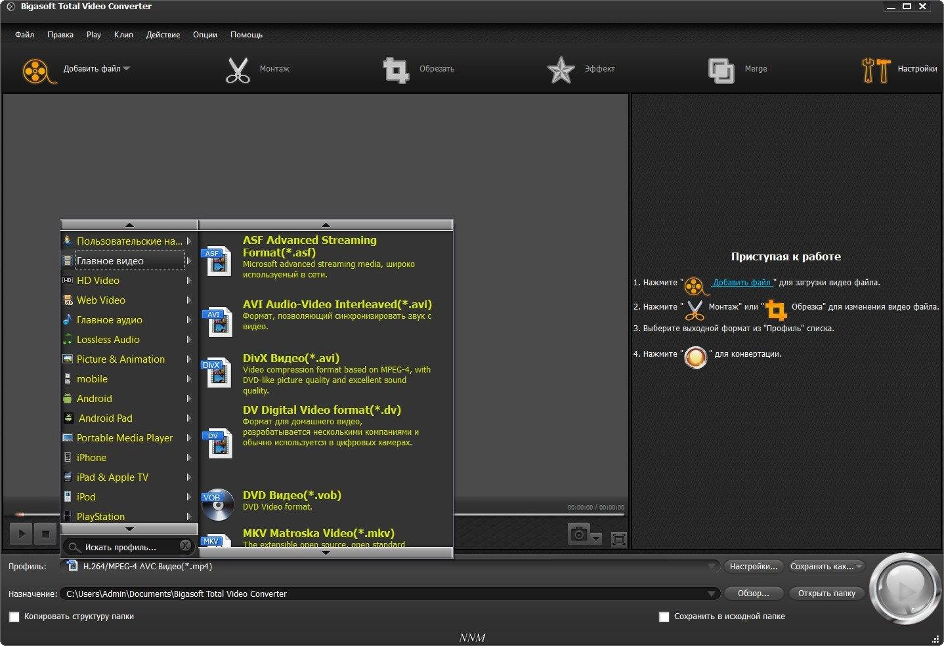
Task: Open the Правка menu
Action: click(x=60, y=35)
